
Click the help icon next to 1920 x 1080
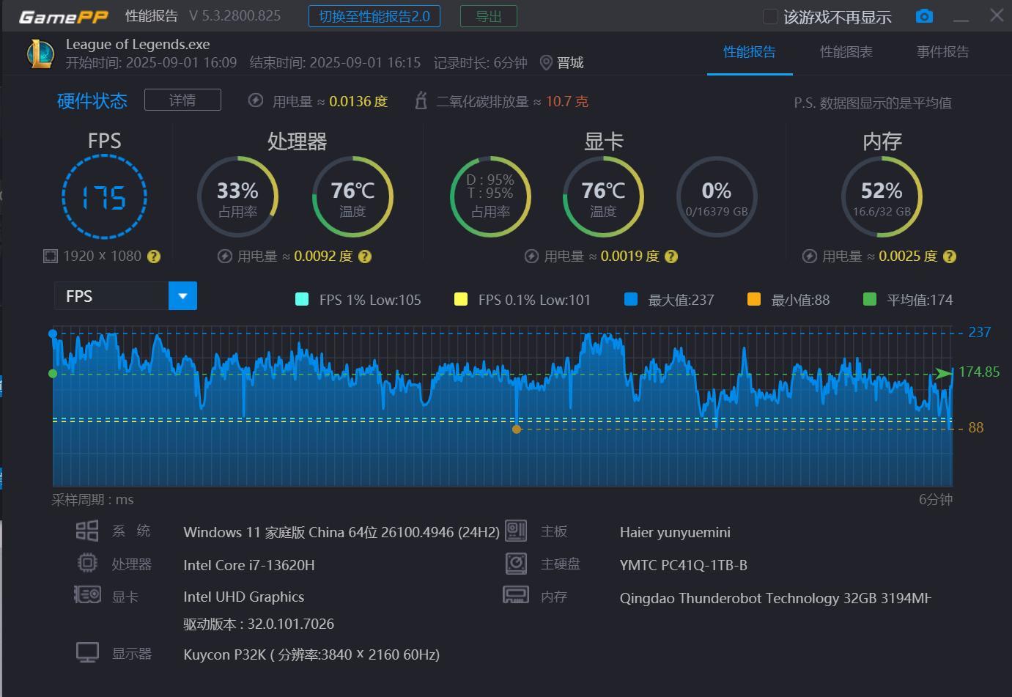154,257
